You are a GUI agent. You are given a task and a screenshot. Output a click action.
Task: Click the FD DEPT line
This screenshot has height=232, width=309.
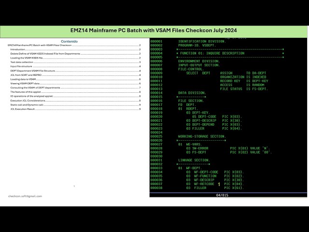point(187,105)
